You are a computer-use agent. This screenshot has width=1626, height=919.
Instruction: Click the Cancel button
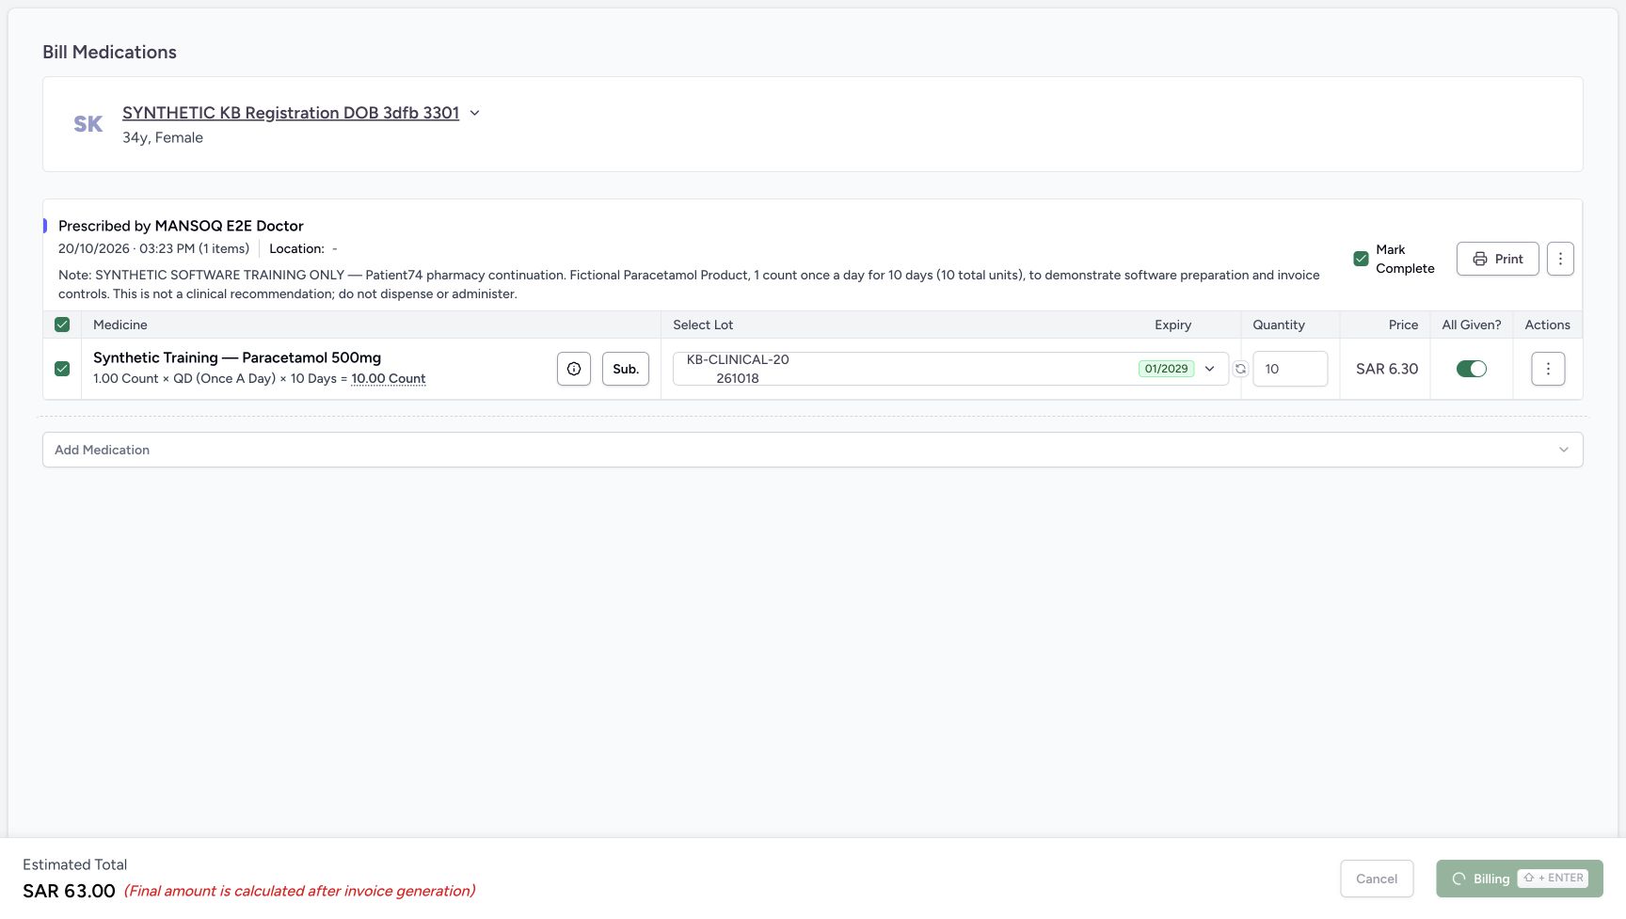pos(1377,879)
